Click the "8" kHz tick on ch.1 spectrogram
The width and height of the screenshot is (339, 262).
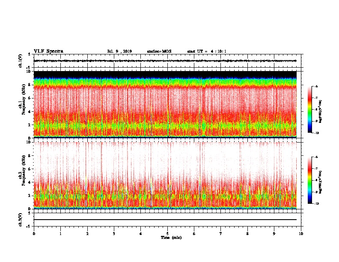point(29,85)
